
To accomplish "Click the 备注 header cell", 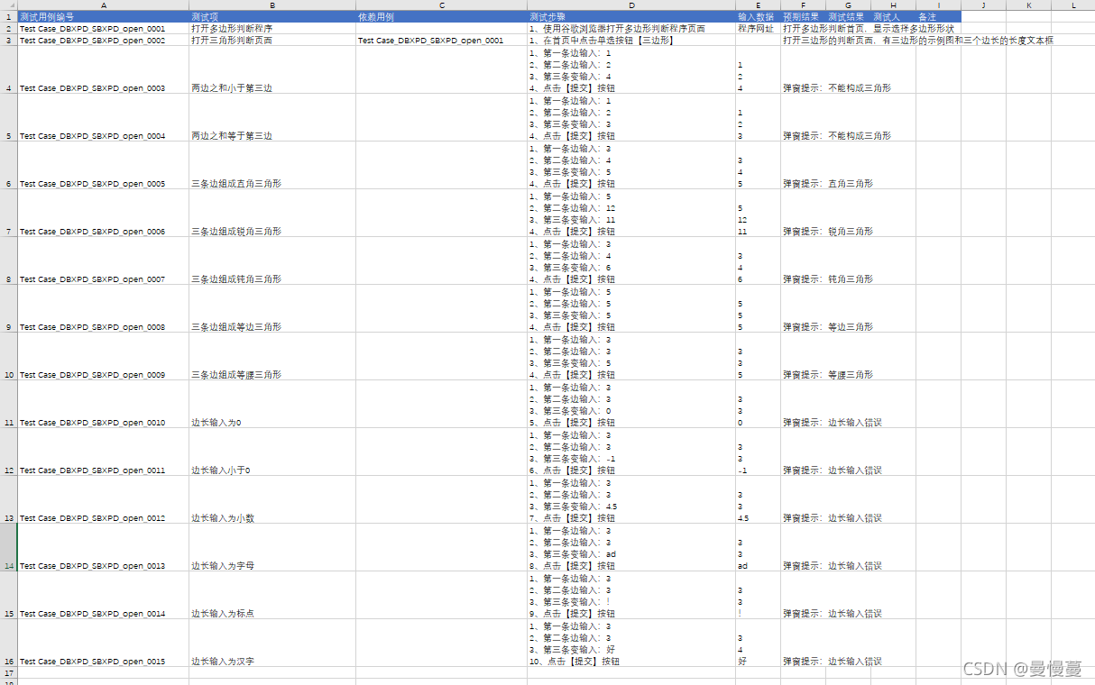I will 939,17.
